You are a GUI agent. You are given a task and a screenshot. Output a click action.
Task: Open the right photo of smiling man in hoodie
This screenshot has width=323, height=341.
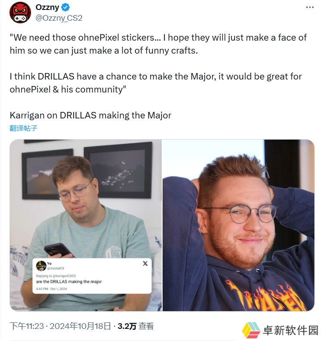coord(238,225)
